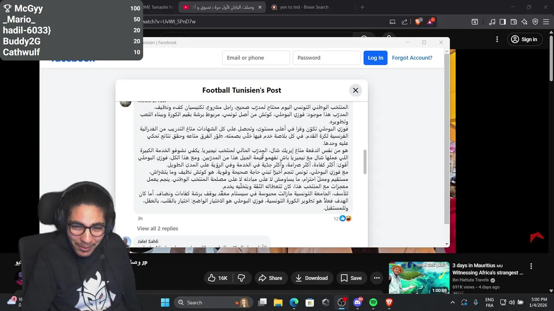Open volume control in system tray
Image resolution: width=554 pixels, height=311 pixels.
[512, 302]
